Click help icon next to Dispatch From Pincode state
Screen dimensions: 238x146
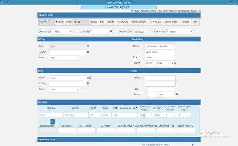(x=175, y=63)
